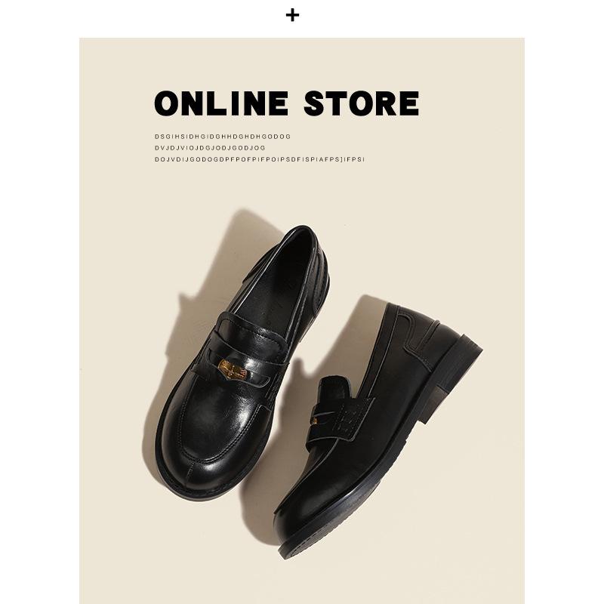Click the stitched strap on the right loafer
This screenshot has width=604, height=604.
[341, 414]
